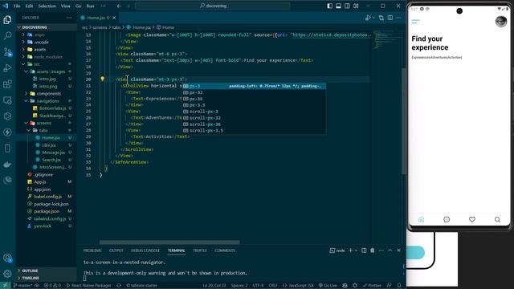The height and width of the screenshot is (289, 514).
Task: Toggle secondary side bar layout icon
Action: 347,6
